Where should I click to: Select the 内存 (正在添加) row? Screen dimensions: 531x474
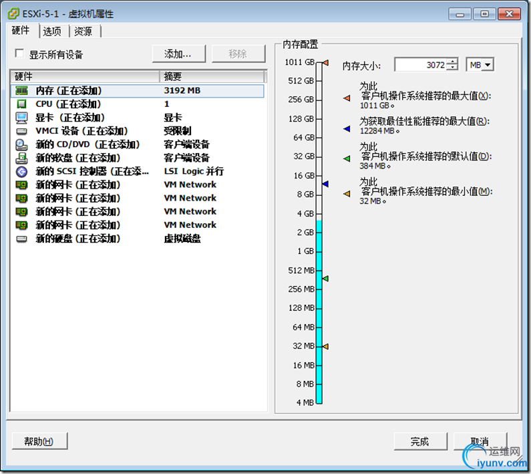(138, 91)
